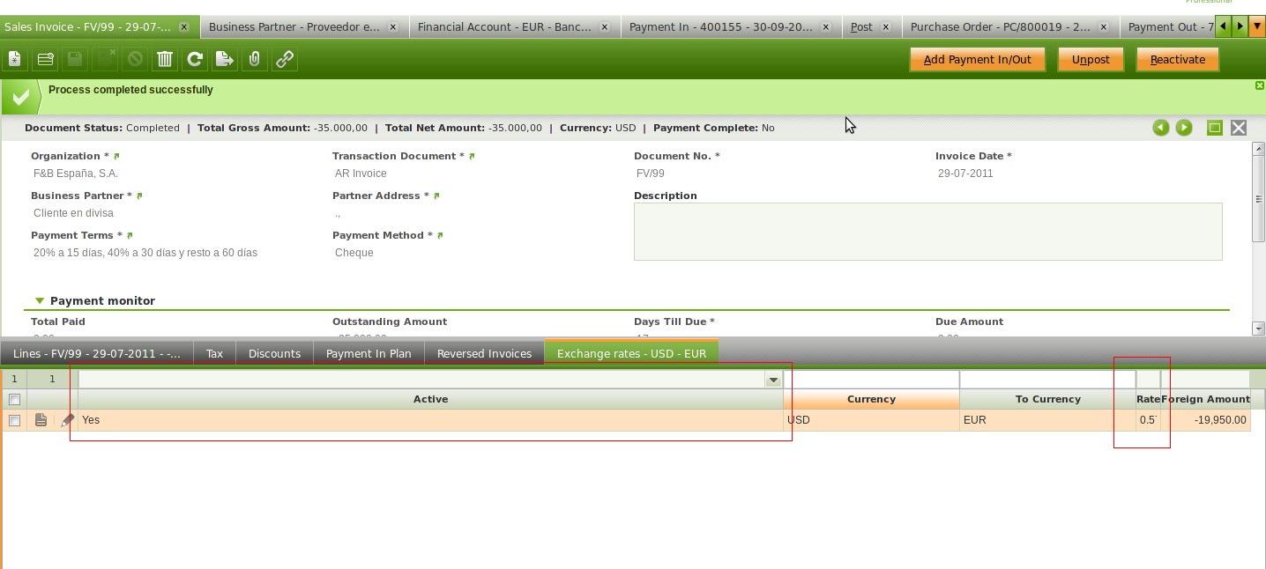Screen dimensions: 1266x569
Task: Select the Exchange rates - USD - EUR subtab
Action: click(631, 353)
